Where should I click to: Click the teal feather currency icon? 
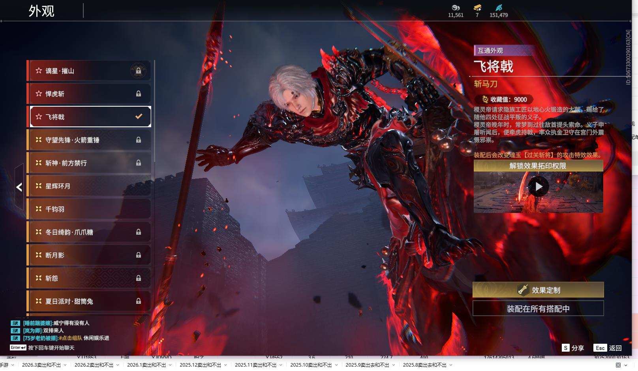click(499, 8)
